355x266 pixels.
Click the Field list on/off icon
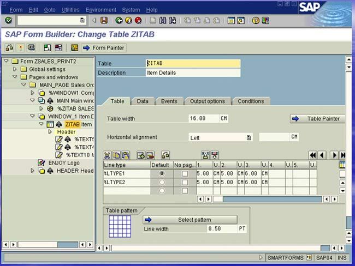pyautogui.click(x=74, y=47)
